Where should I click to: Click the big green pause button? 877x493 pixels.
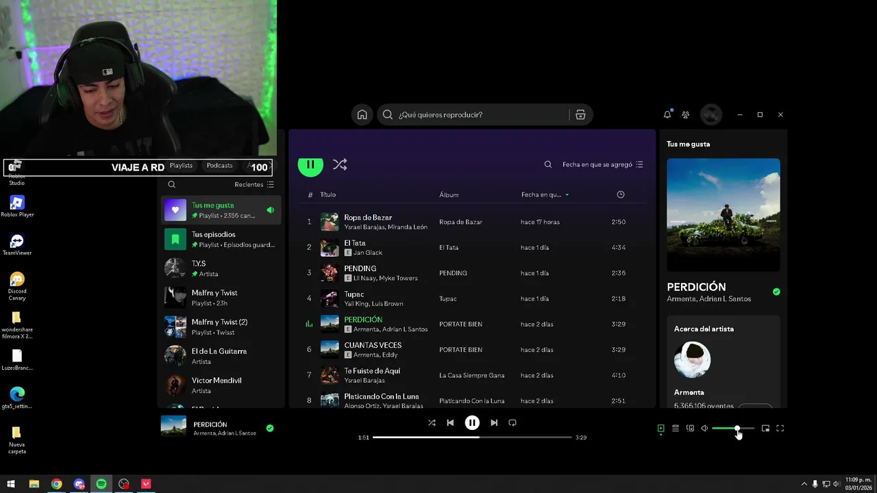tap(310, 164)
